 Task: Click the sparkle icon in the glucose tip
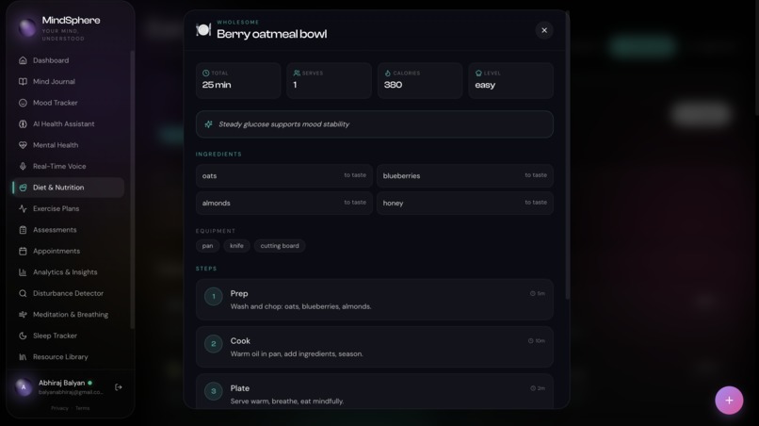(x=208, y=124)
